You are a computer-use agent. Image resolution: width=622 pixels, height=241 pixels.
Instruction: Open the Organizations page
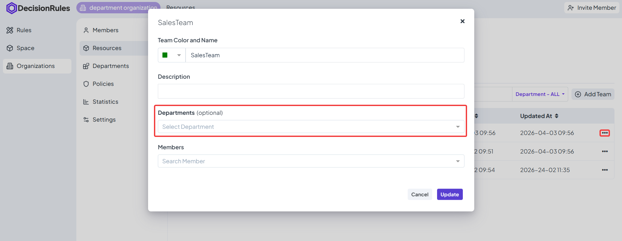[x=36, y=66]
